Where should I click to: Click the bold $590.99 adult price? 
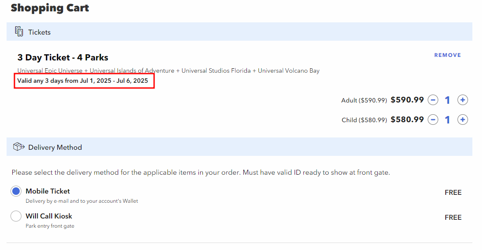407,100
